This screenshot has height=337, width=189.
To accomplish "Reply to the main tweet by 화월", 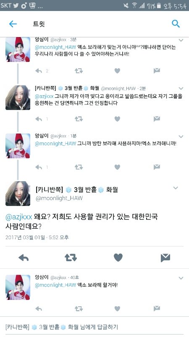I will point(24,257).
